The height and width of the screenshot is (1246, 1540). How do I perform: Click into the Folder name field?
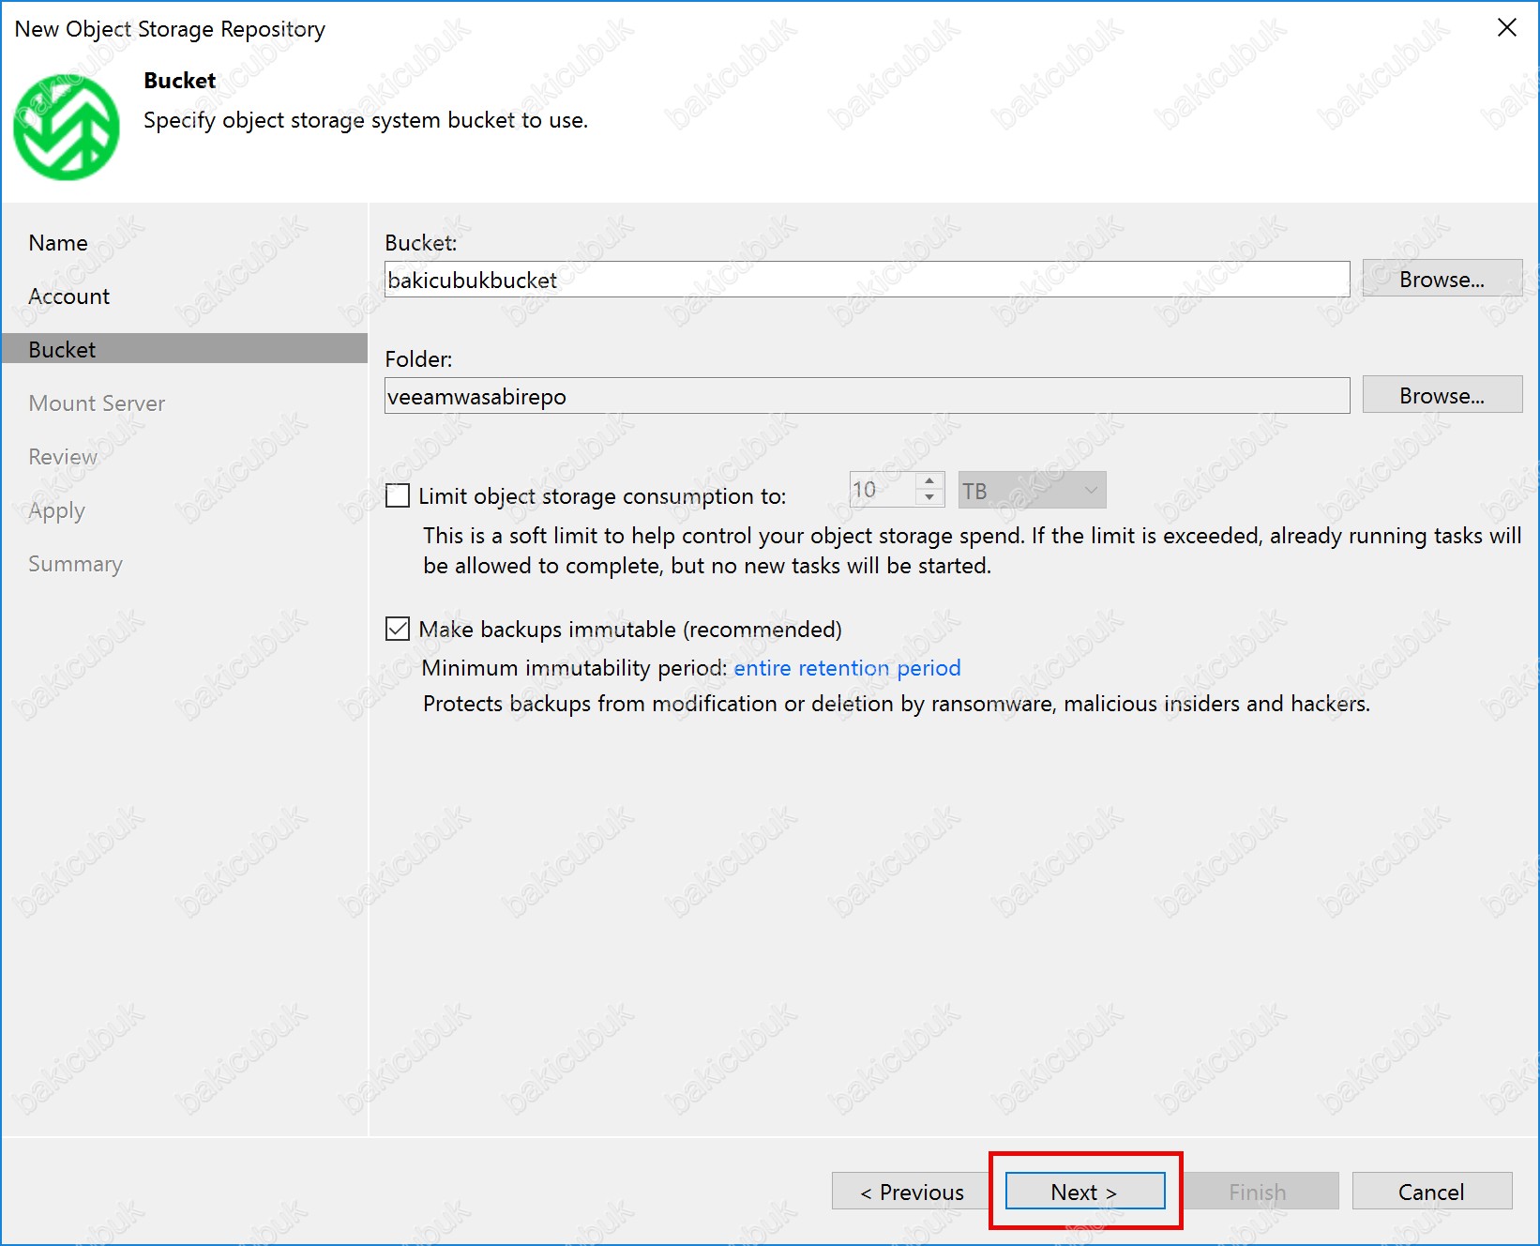(x=867, y=396)
